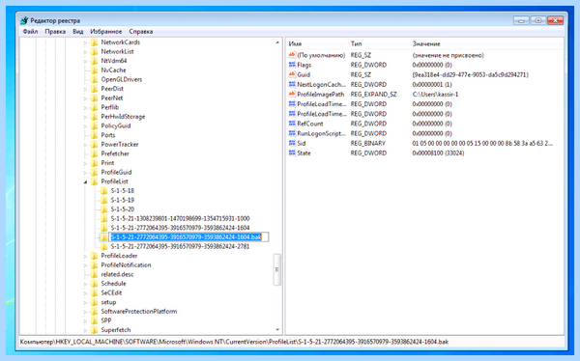Expand the Schedule tree node
Viewport: 580px width, 361px height.
tap(85, 284)
